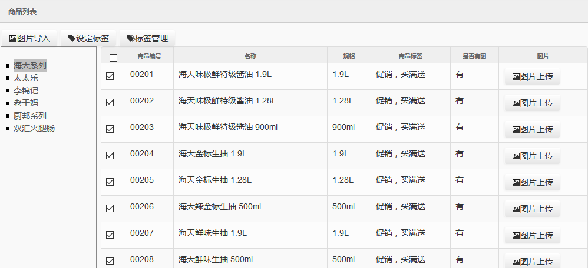Viewport: 588px width, 268px height.
Task: Click the product name 海天味极鲜特级酱油 1.9L
Action: tap(225, 75)
